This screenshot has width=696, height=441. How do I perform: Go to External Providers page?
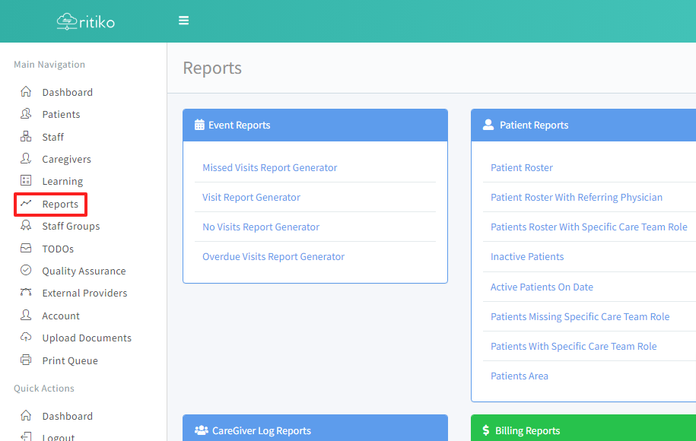point(84,293)
